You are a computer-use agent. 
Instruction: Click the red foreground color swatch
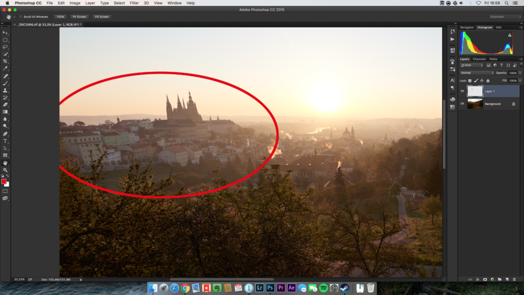pos(4,181)
